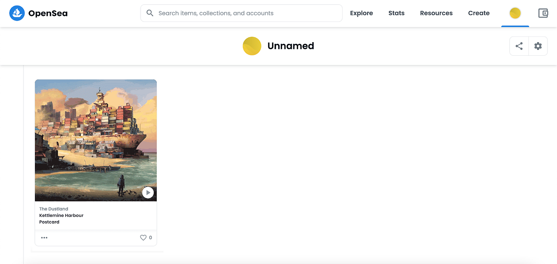Play the Kettlemine Harbour Postcard animation
Image resolution: width=557 pixels, height=264 pixels.
pos(148,193)
